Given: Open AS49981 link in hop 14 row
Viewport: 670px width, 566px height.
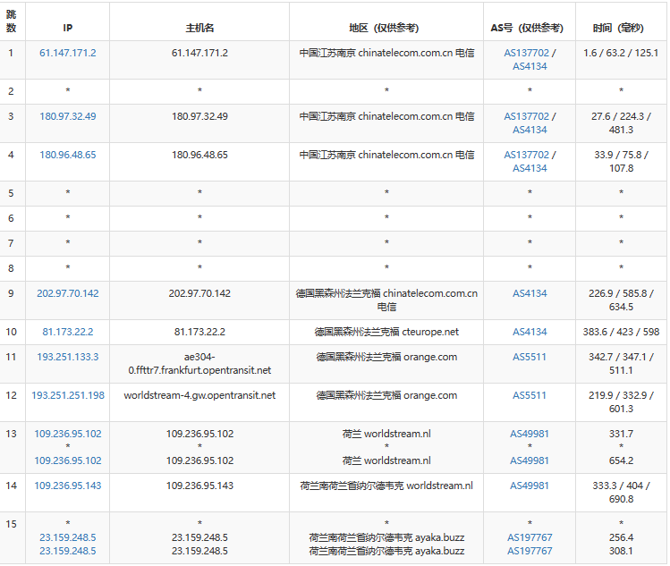Looking at the screenshot, I should tap(530, 486).
